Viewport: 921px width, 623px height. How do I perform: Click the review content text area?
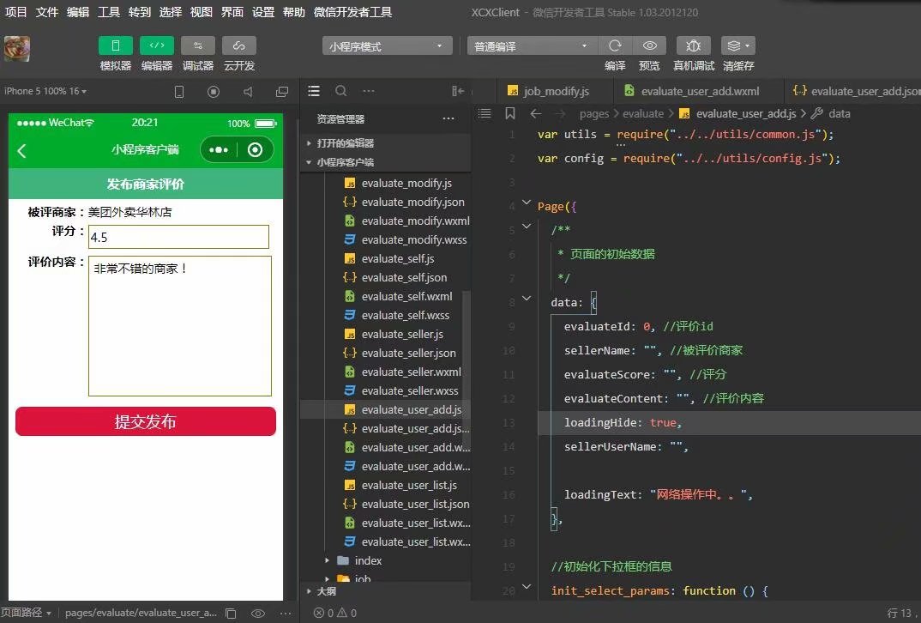tap(180, 326)
